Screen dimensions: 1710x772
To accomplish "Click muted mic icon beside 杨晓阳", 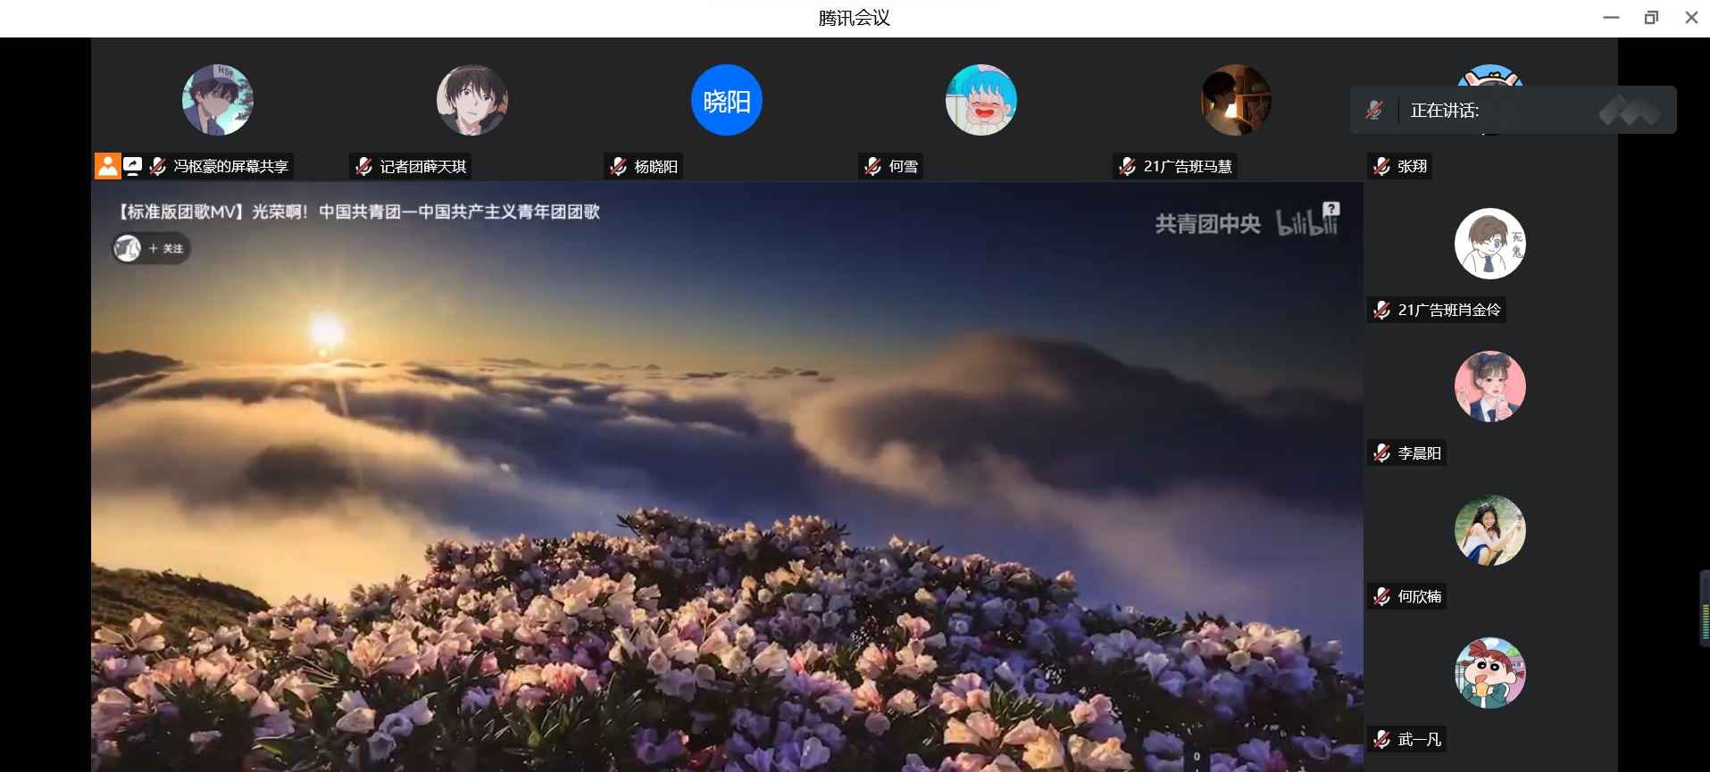I will (x=618, y=166).
